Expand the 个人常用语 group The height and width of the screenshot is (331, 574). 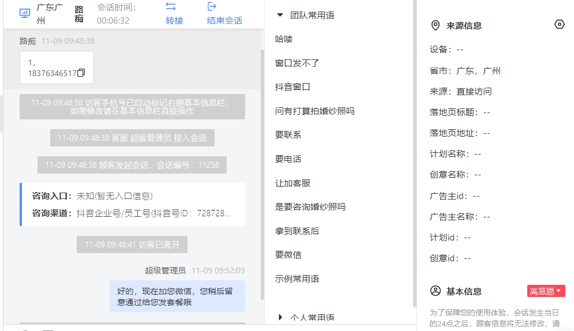[x=280, y=317]
